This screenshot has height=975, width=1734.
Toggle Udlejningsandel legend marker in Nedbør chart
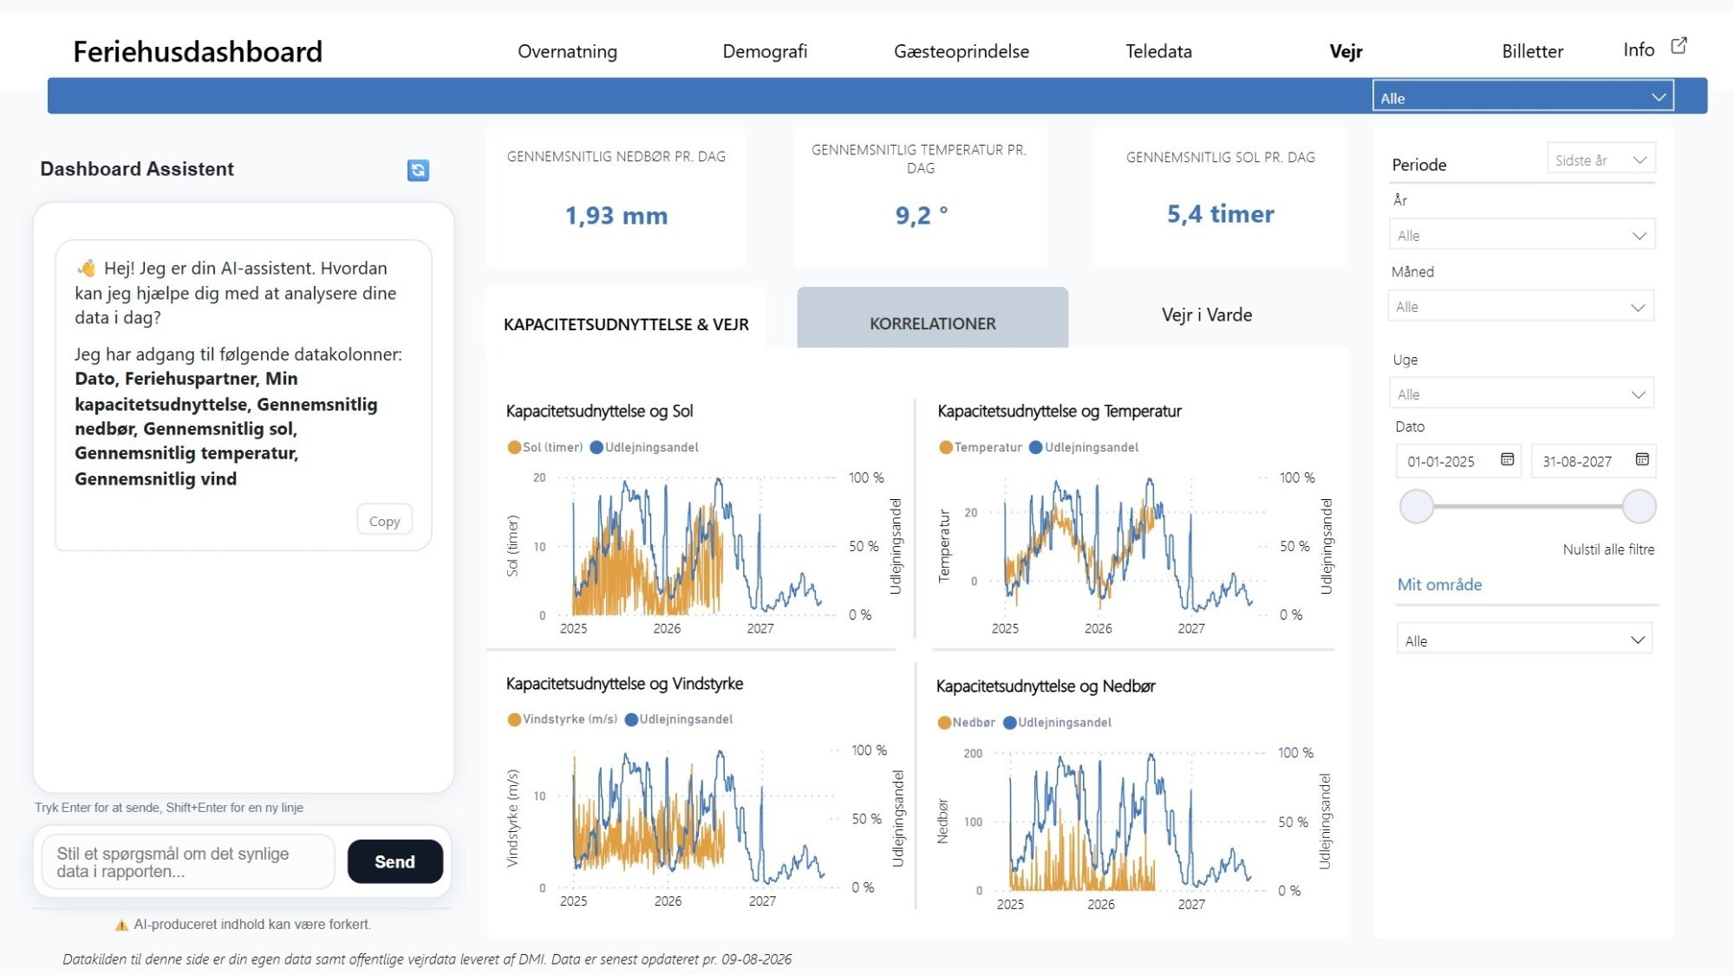(1009, 723)
